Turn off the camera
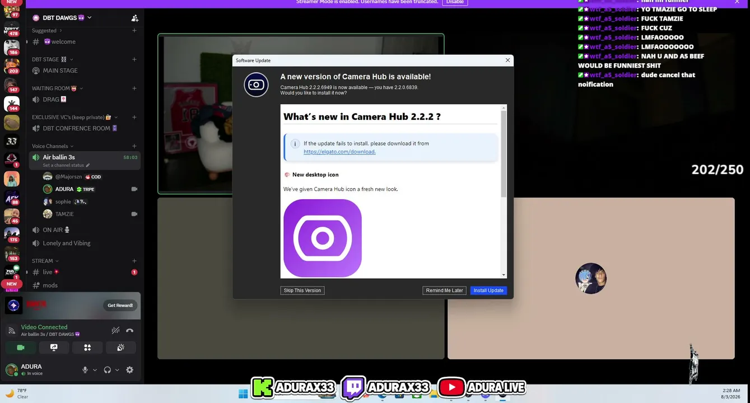The height and width of the screenshot is (403, 750). pos(21,348)
